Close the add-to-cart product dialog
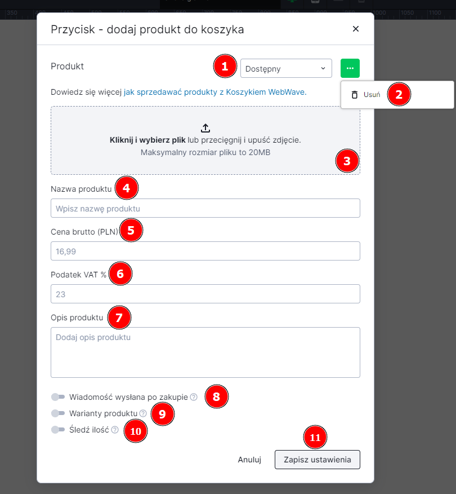The width and height of the screenshot is (456, 494). tap(355, 29)
